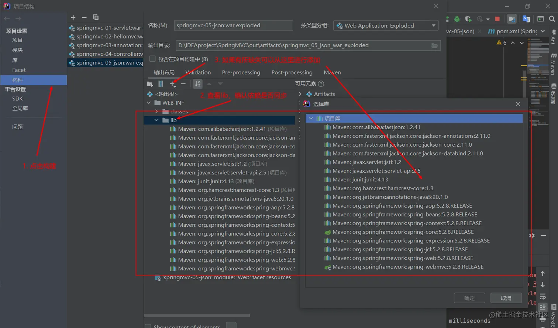Remove element minus icon in layout toolbar

[x=183, y=84]
